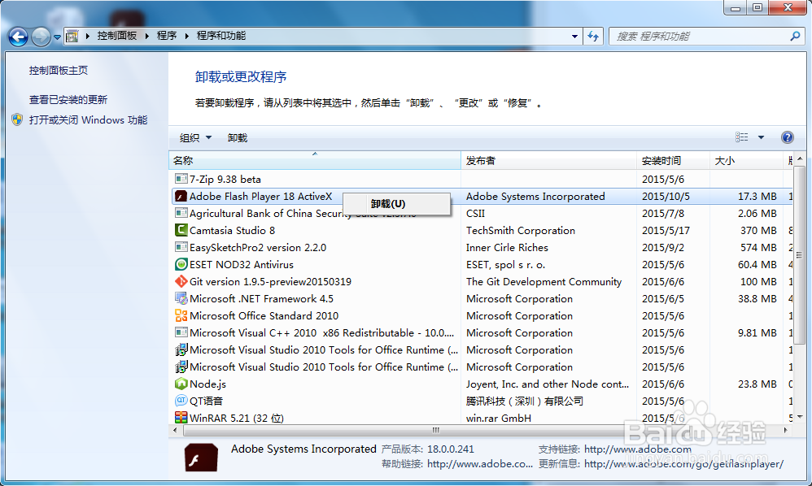Viewport: 812px width, 486px height.
Task: Sort by 发布者 column header
Action: point(549,160)
